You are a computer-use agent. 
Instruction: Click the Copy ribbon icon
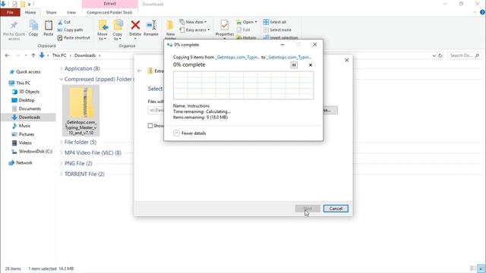(x=33, y=25)
